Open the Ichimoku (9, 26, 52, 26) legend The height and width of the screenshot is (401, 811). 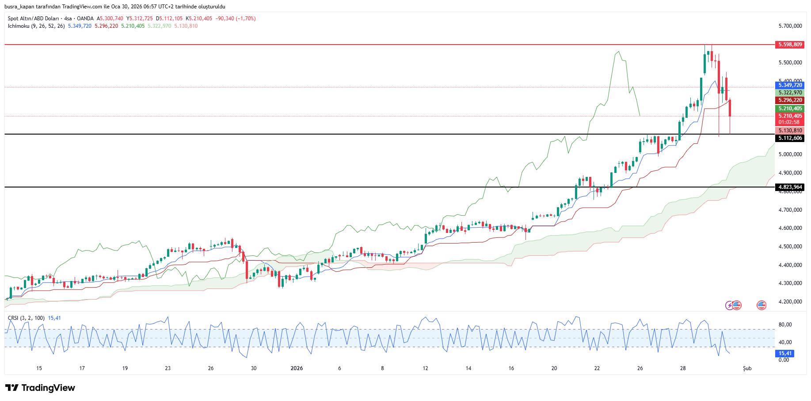36,26
